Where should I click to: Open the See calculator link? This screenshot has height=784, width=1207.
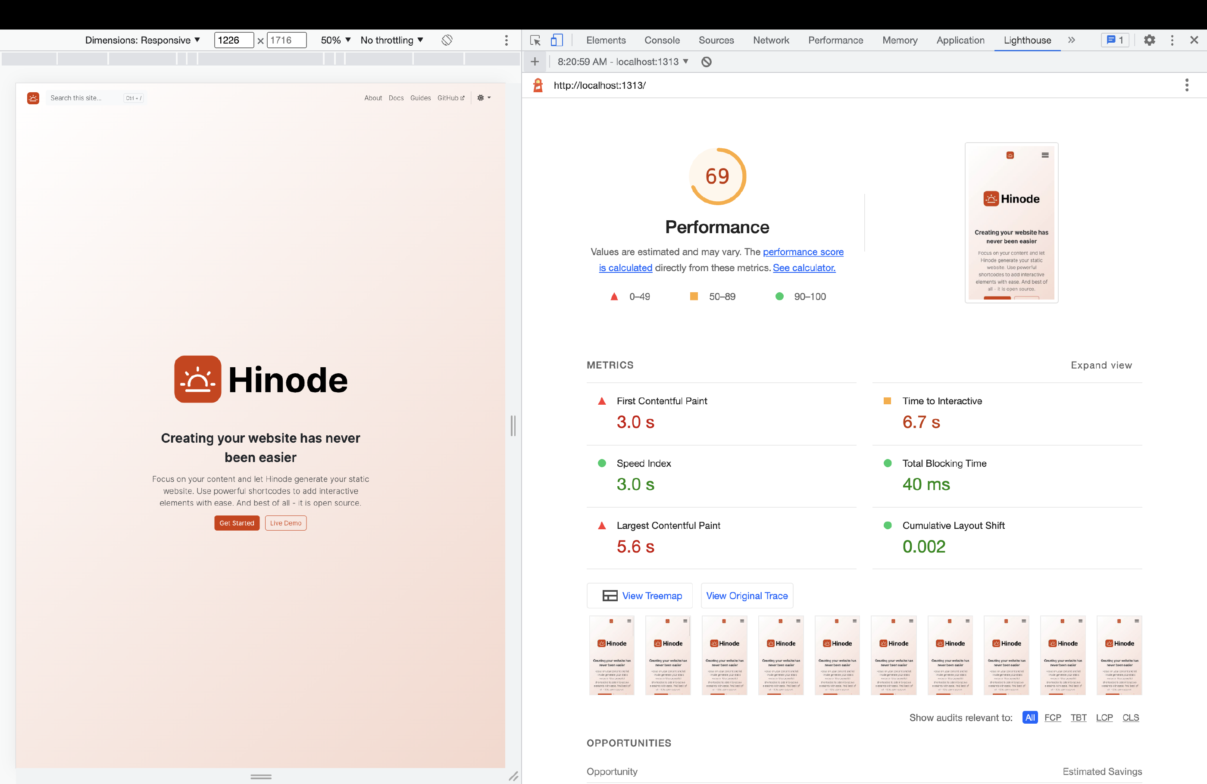tap(804, 268)
